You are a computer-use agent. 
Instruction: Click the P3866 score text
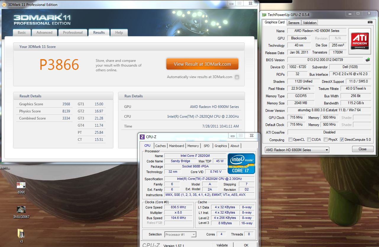(x=59, y=65)
